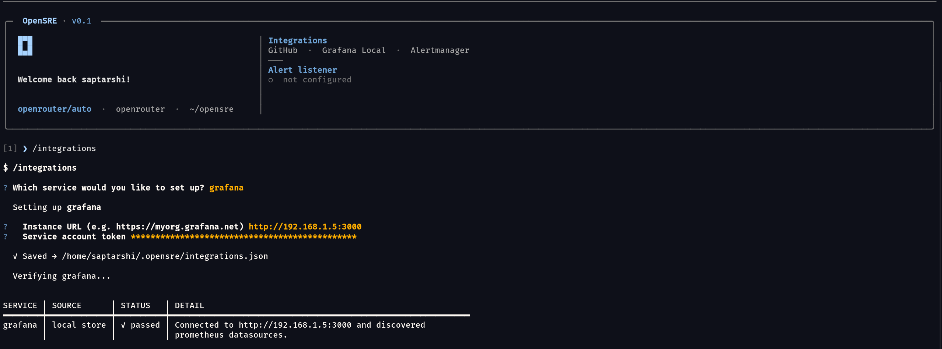Click 'Setting up grafana' line

pos(57,207)
